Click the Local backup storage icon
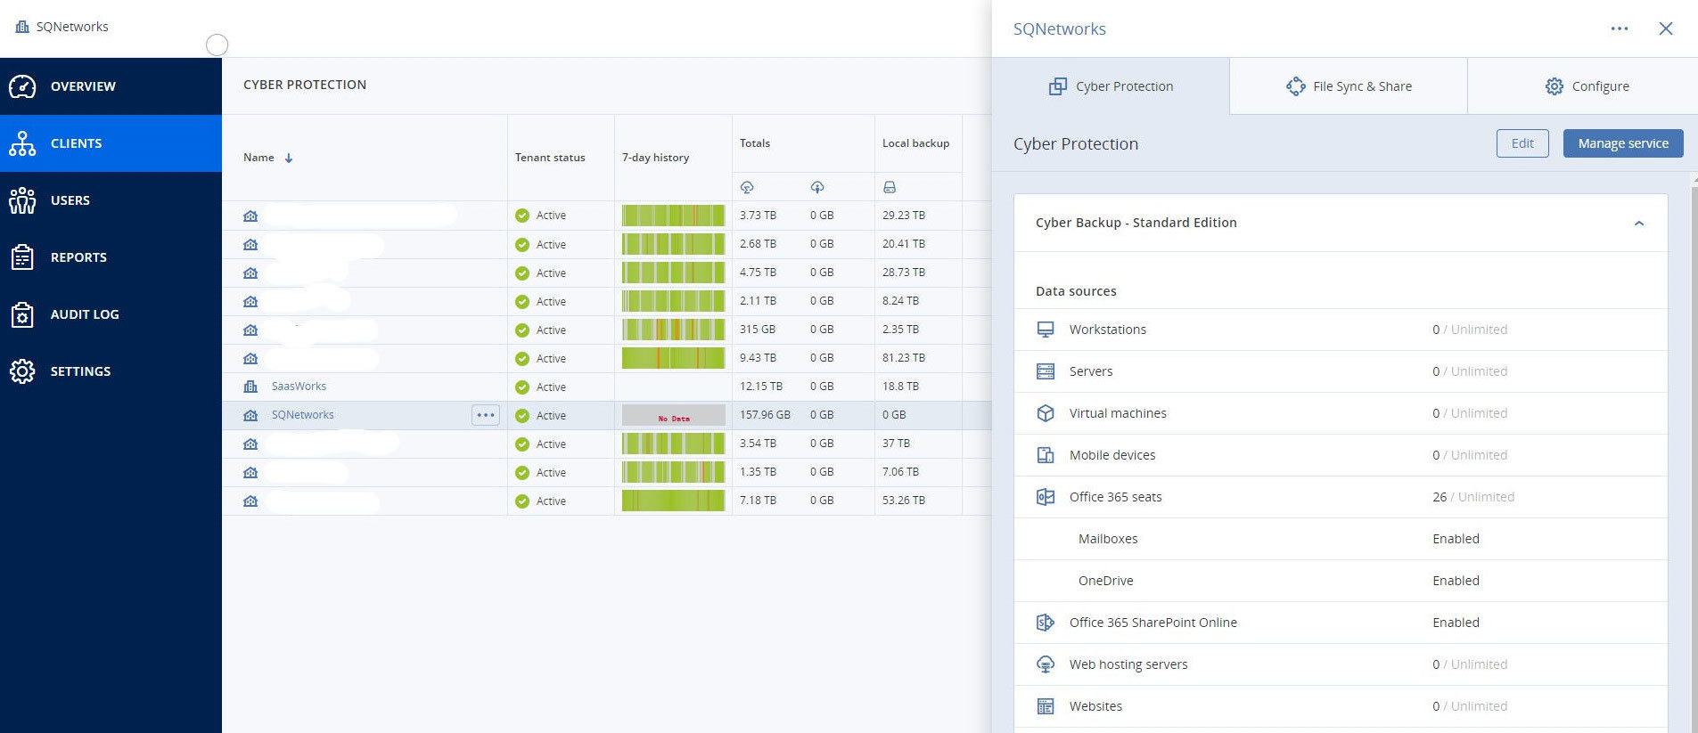The image size is (1698, 733). 889,187
